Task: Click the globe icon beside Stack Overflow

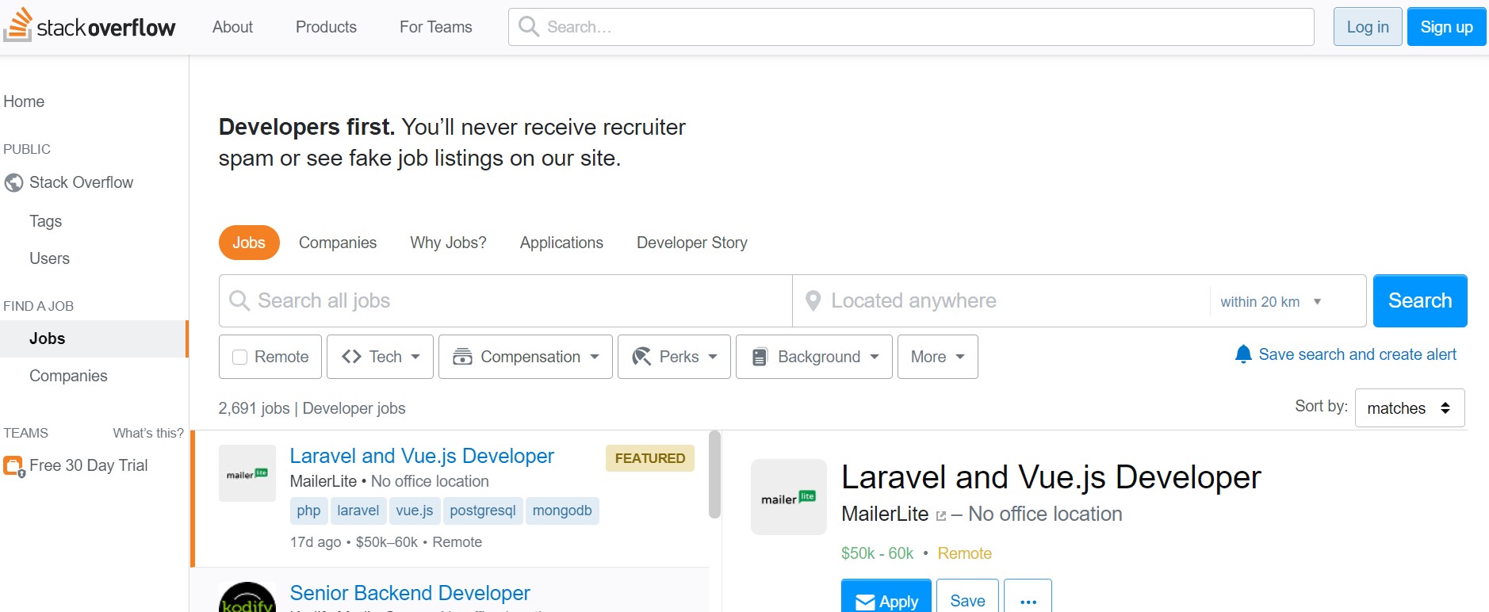Action: 13,183
